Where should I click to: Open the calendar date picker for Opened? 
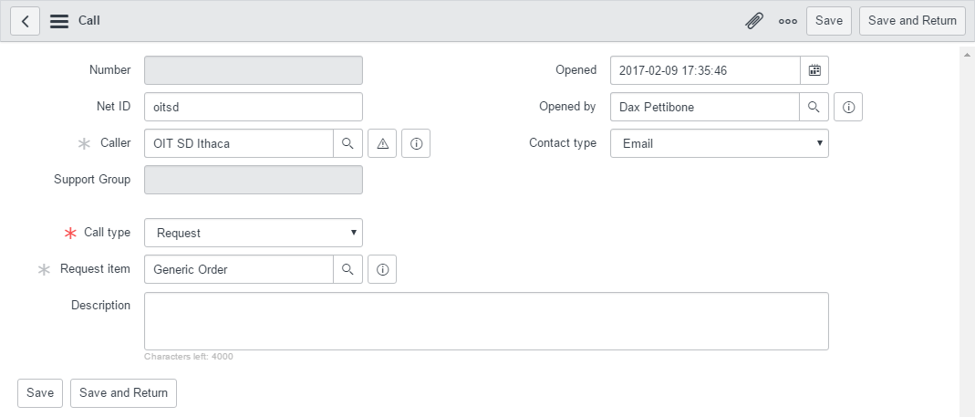click(814, 70)
